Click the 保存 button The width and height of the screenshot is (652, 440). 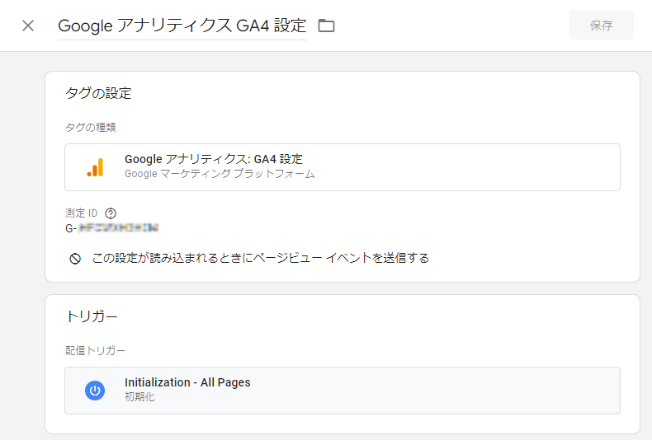(x=602, y=26)
